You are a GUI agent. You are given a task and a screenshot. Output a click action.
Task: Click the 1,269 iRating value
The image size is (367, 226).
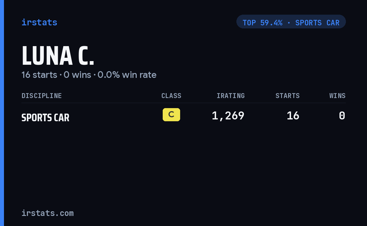228,116
